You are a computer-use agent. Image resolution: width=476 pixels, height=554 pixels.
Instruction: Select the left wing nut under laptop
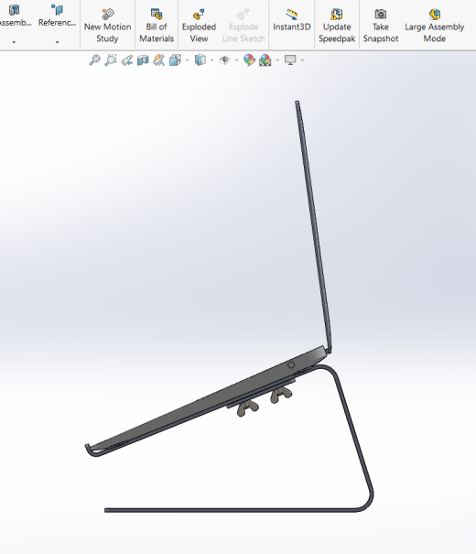(x=247, y=408)
